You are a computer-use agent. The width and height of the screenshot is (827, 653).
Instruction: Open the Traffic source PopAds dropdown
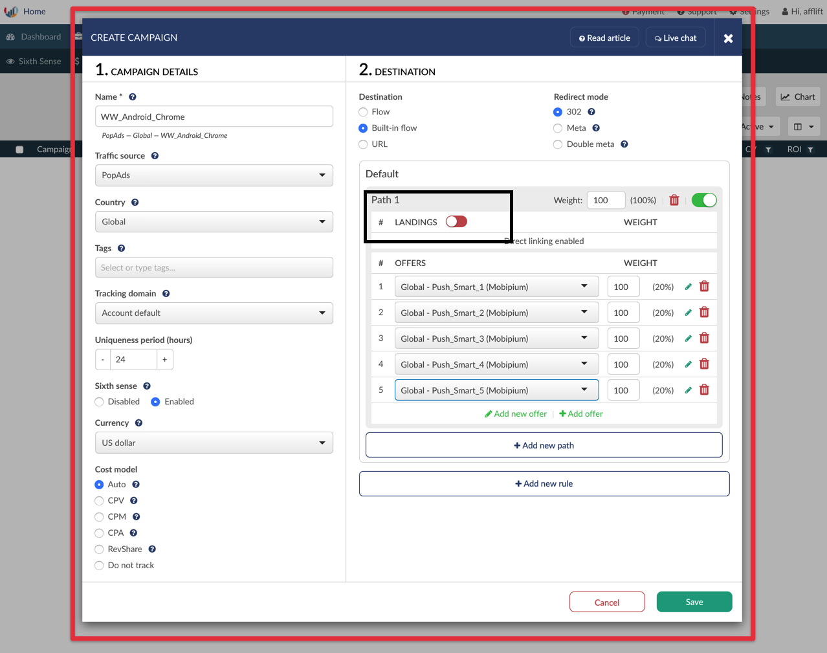point(214,175)
